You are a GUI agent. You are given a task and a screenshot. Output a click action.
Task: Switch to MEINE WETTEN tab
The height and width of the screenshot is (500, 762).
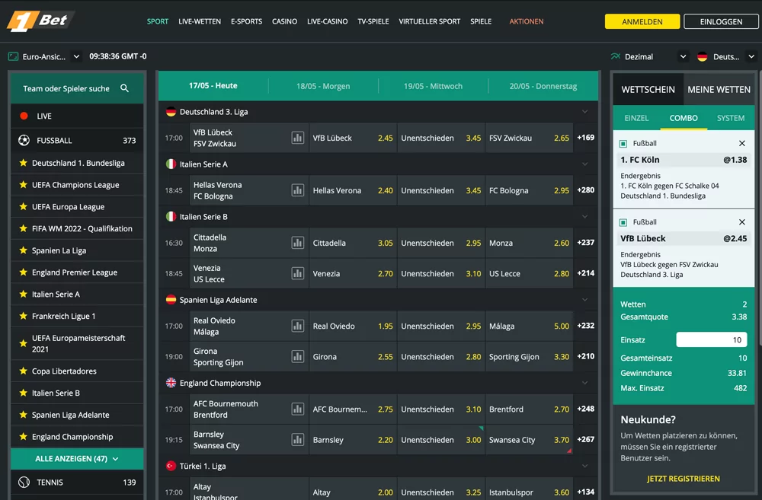(x=719, y=89)
